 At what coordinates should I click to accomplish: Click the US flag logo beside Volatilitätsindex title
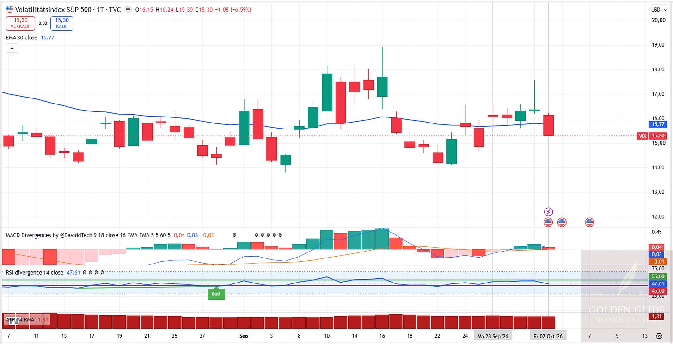(9, 10)
